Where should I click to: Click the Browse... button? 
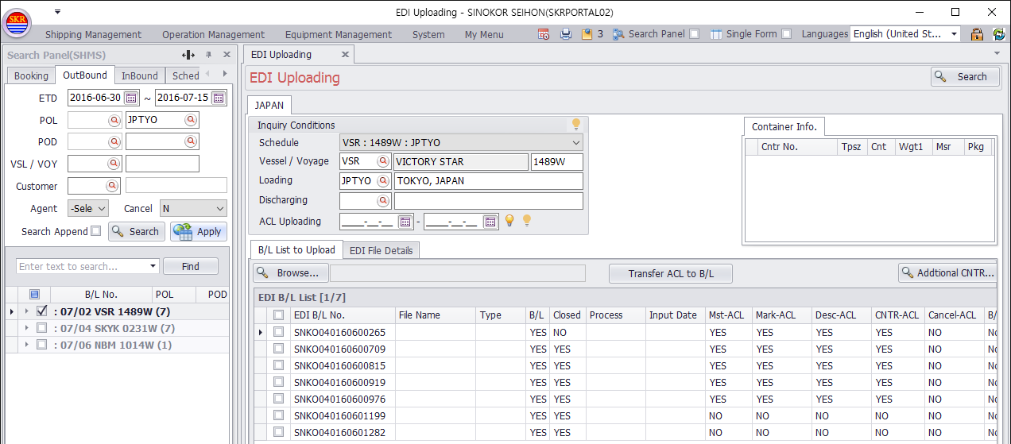coord(290,273)
